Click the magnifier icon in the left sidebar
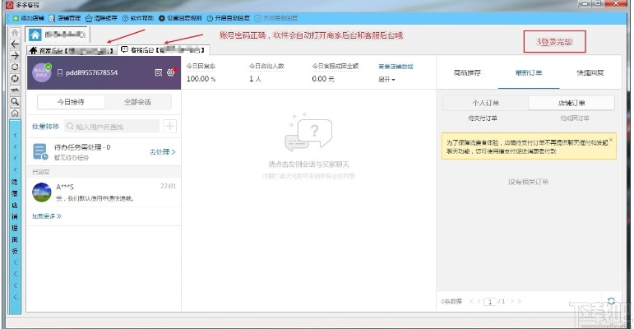634x329 pixels. (x=14, y=101)
